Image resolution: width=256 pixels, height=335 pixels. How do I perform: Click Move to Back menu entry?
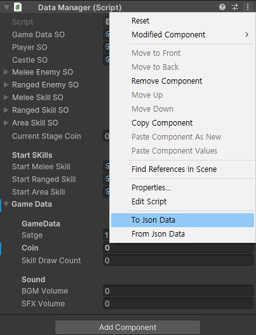[x=182, y=67]
